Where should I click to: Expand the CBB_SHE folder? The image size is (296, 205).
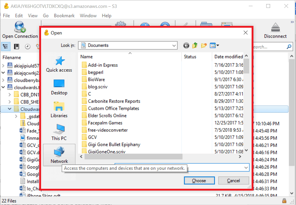pyautogui.click(x=10, y=102)
